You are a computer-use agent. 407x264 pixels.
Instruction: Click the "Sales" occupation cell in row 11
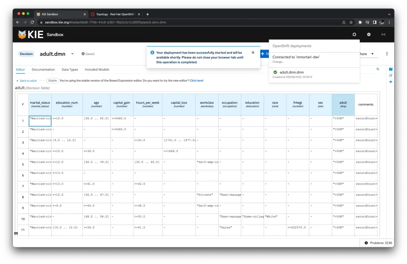[x=229, y=230]
